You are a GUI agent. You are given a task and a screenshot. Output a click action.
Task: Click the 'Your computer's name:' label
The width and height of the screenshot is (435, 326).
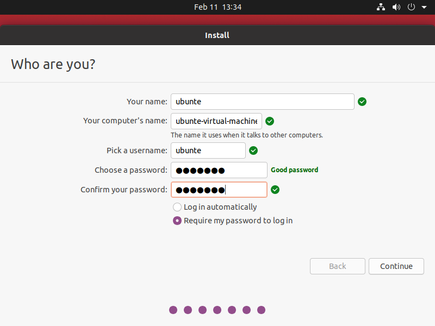point(125,121)
